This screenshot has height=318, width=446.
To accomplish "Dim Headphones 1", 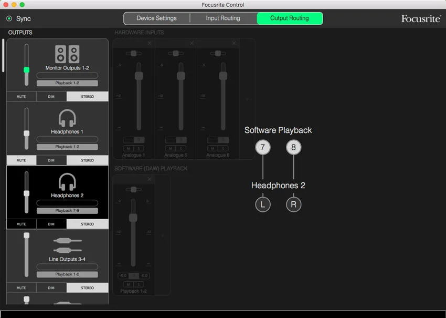I will point(51,160).
